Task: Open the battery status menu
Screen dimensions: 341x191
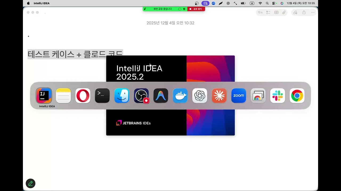Action: tap(243, 3)
